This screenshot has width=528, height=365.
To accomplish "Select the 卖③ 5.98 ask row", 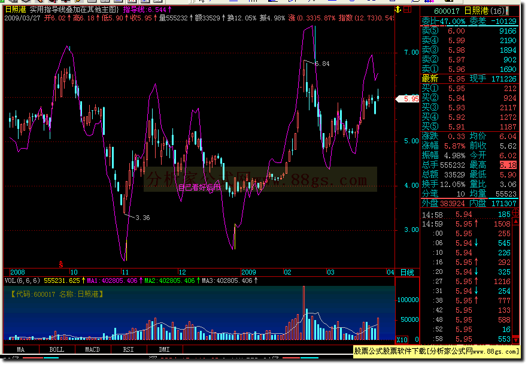I will [469, 50].
